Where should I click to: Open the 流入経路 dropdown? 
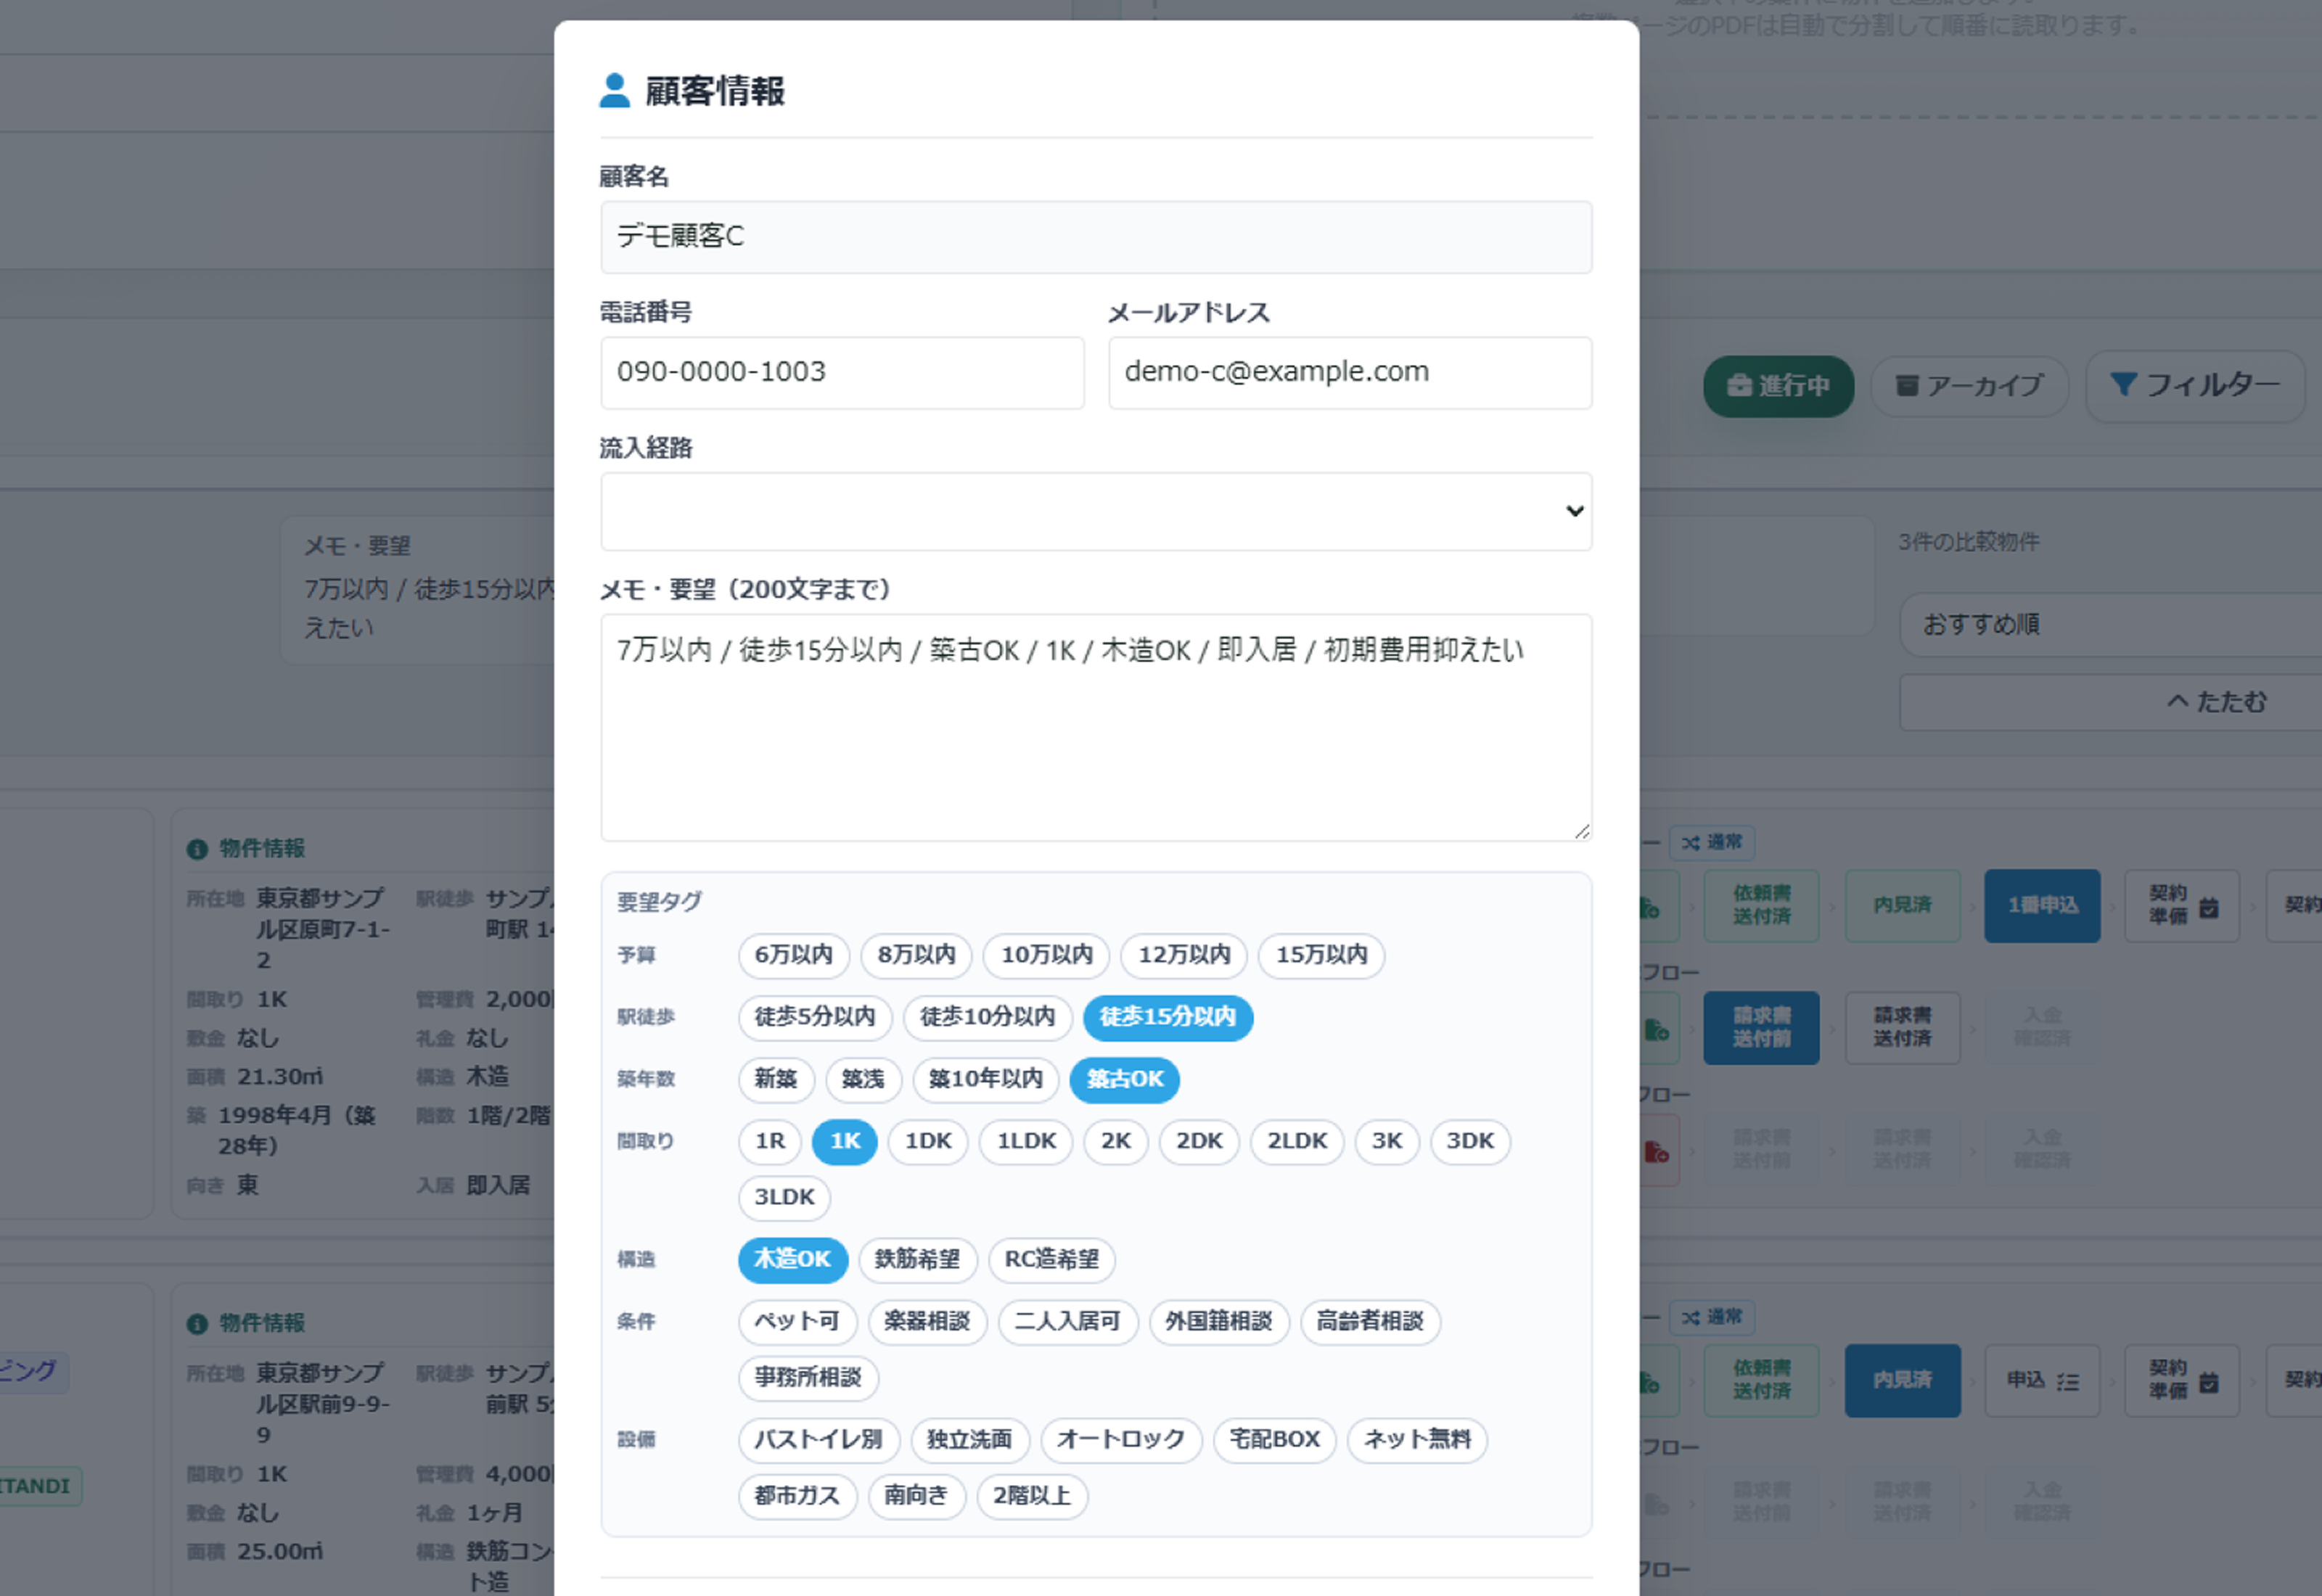pyautogui.click(x=1096, y=511)
